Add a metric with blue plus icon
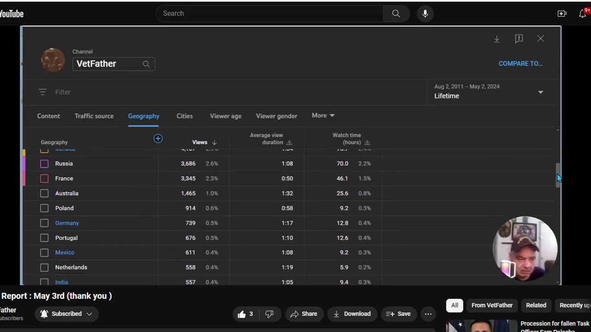Image resolution: width=591 pixels, height=332 pixels. (158, 138)
